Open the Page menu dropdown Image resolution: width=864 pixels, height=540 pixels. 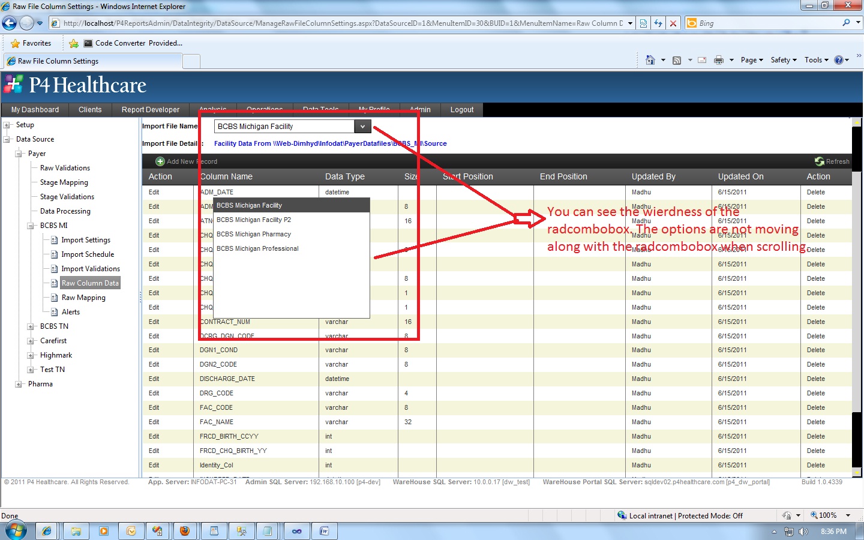(x=752, y=60)
